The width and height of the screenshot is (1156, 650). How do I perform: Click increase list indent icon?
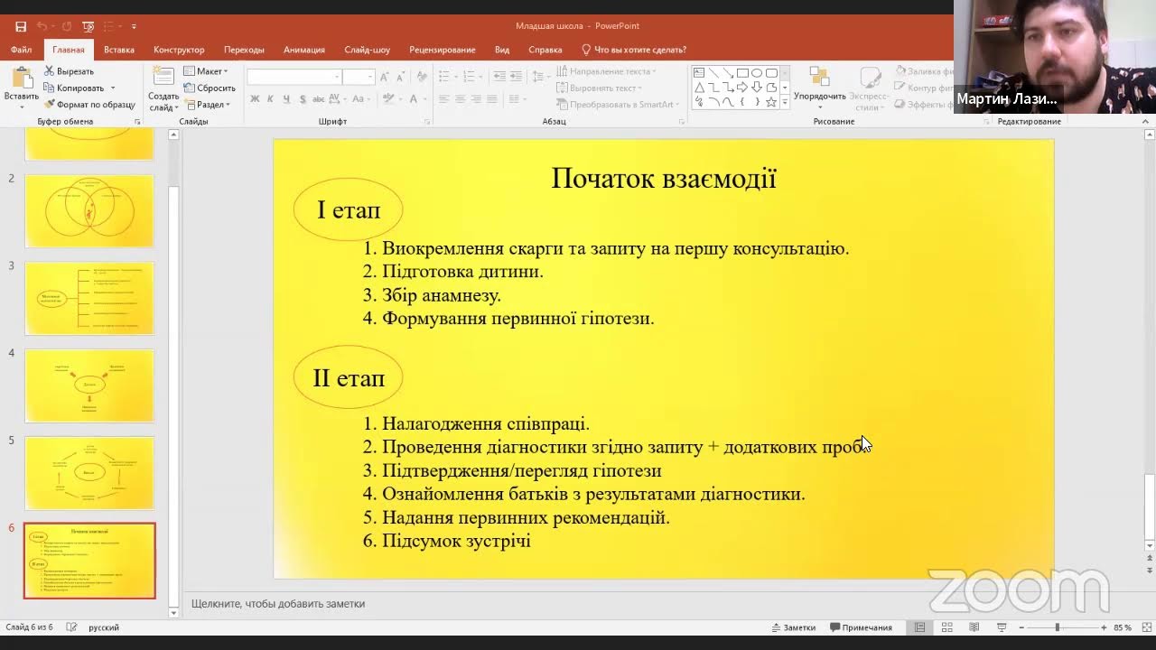point(515,77)
